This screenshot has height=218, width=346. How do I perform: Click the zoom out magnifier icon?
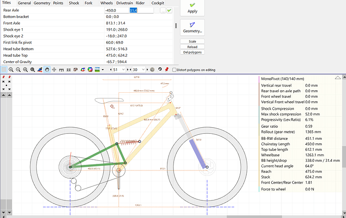[x=19, y=70]
